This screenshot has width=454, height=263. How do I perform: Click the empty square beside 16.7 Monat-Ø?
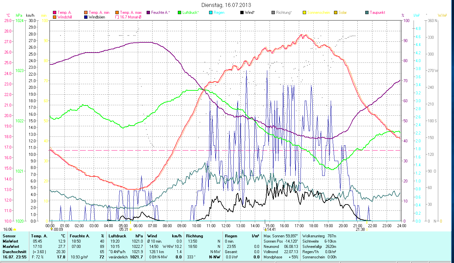pos(117,17)
